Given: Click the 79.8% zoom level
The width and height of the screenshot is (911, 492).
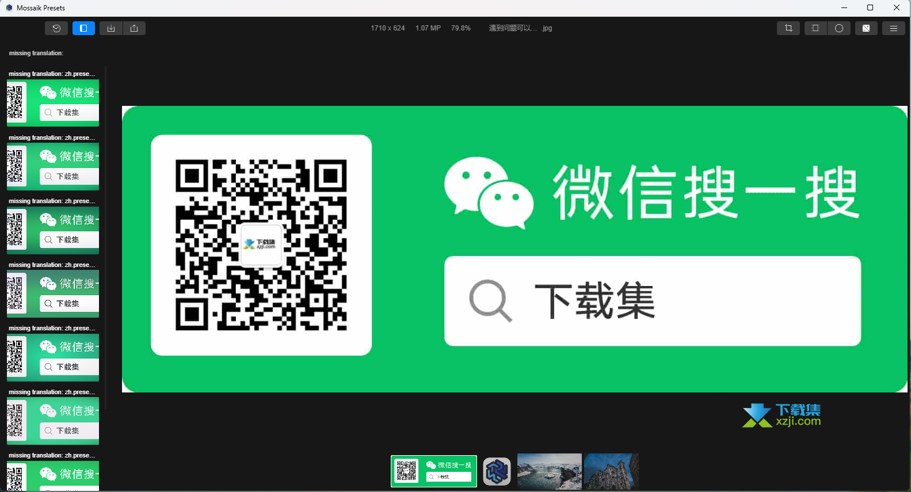Looking at the screenshot, I should click(461, 28).
